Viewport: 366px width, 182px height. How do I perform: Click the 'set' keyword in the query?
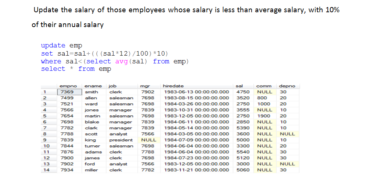coord(47,53)
